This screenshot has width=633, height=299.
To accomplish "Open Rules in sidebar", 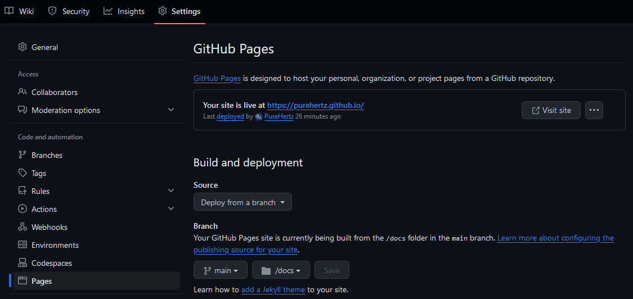I will click(x=97, y=191).
